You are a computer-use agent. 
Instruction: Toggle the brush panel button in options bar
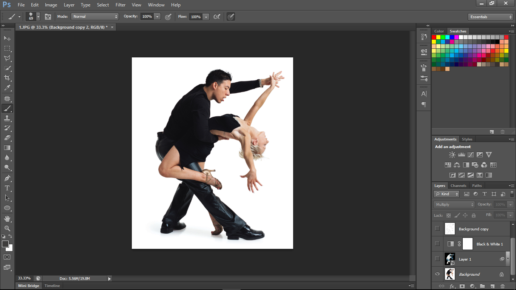(x=48, y=17)
